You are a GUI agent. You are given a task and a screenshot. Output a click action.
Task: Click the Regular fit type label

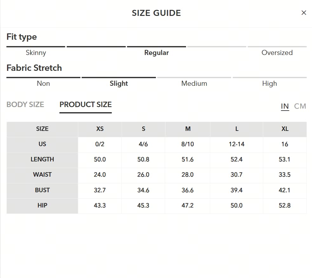tap(156, 52)
